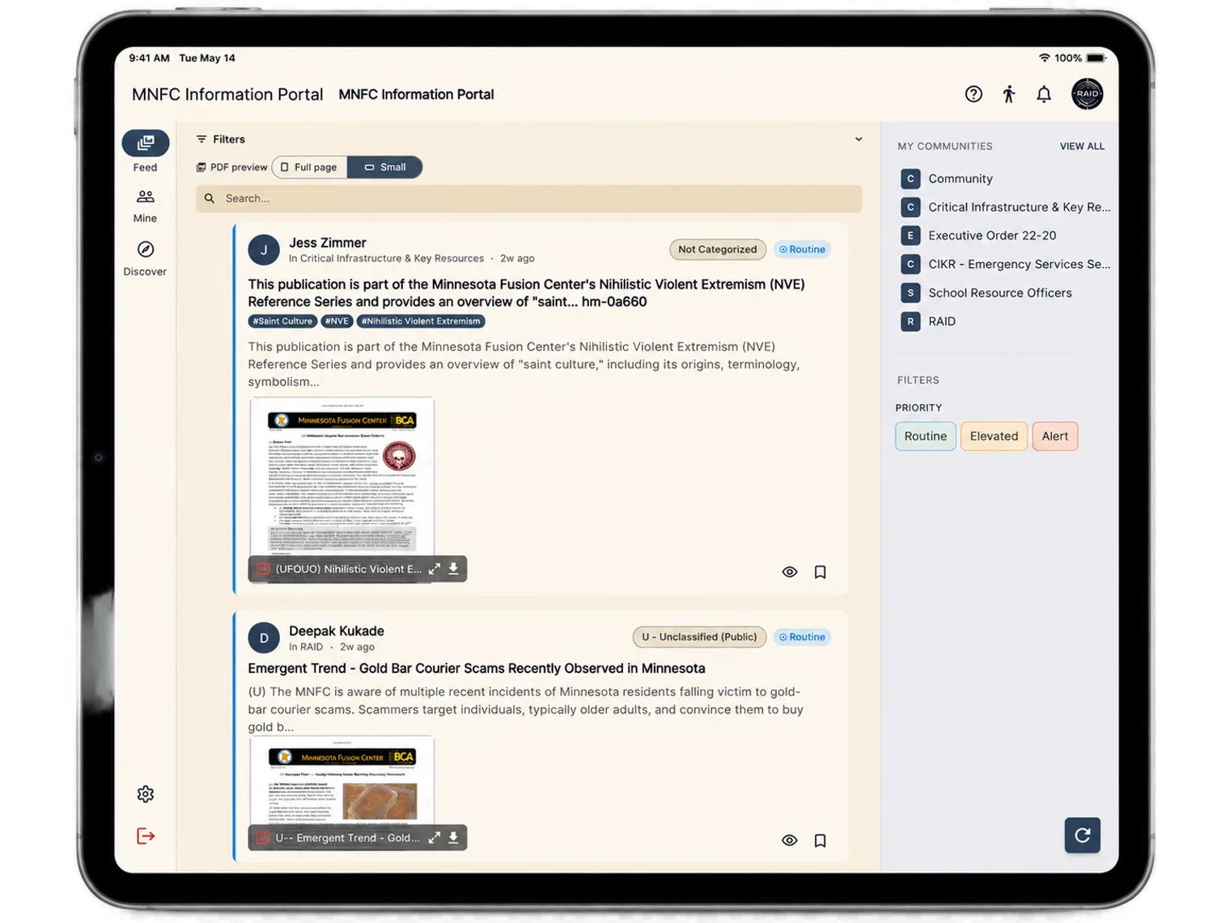Click the #Saint Culture tag

coord(282,321)
